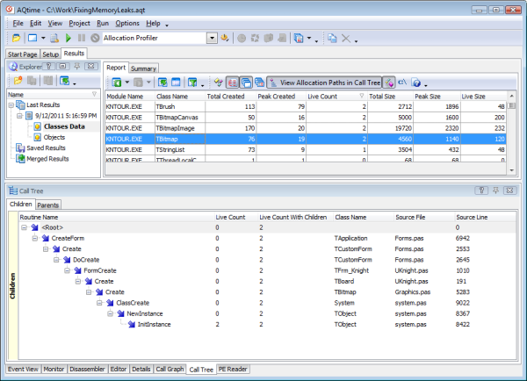Click the profiler configuration icon beside the combo box
This screenshot has height=381, width=527.
(225, 38)
